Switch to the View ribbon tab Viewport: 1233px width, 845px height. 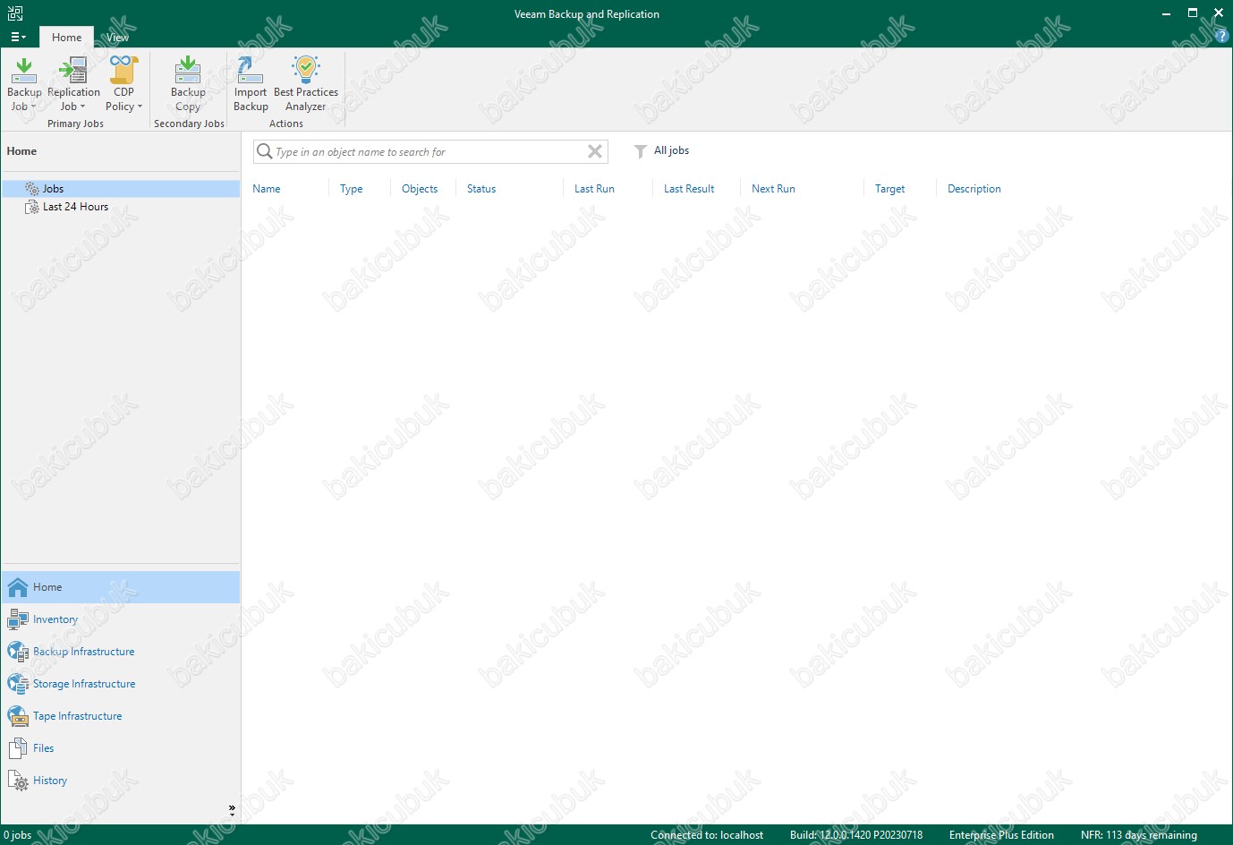(117, 38)
